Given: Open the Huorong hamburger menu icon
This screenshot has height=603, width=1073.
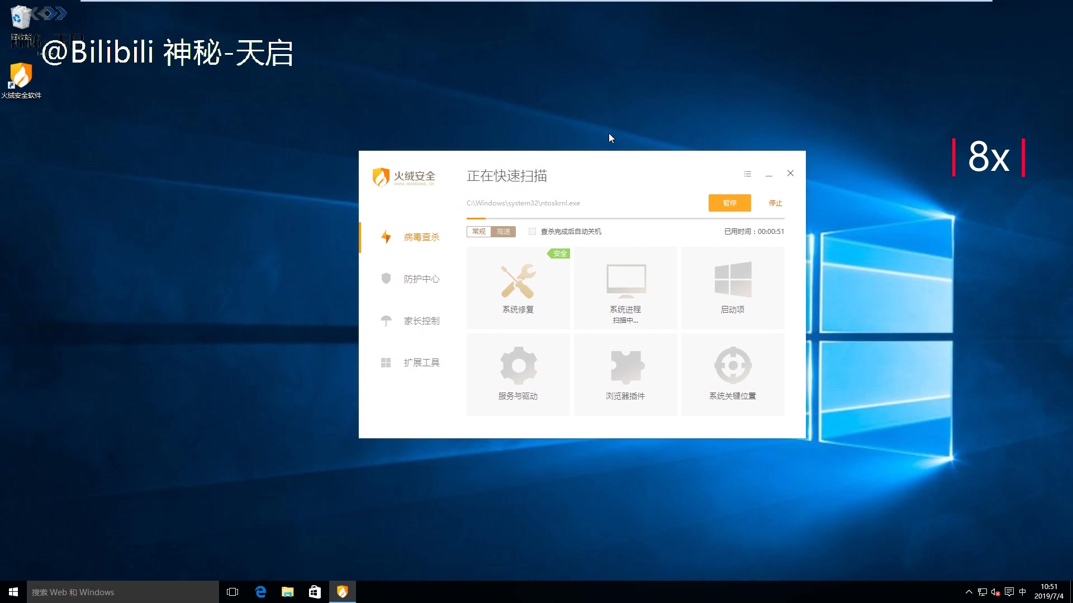Looking at the screenshot, I should point(748,174).
